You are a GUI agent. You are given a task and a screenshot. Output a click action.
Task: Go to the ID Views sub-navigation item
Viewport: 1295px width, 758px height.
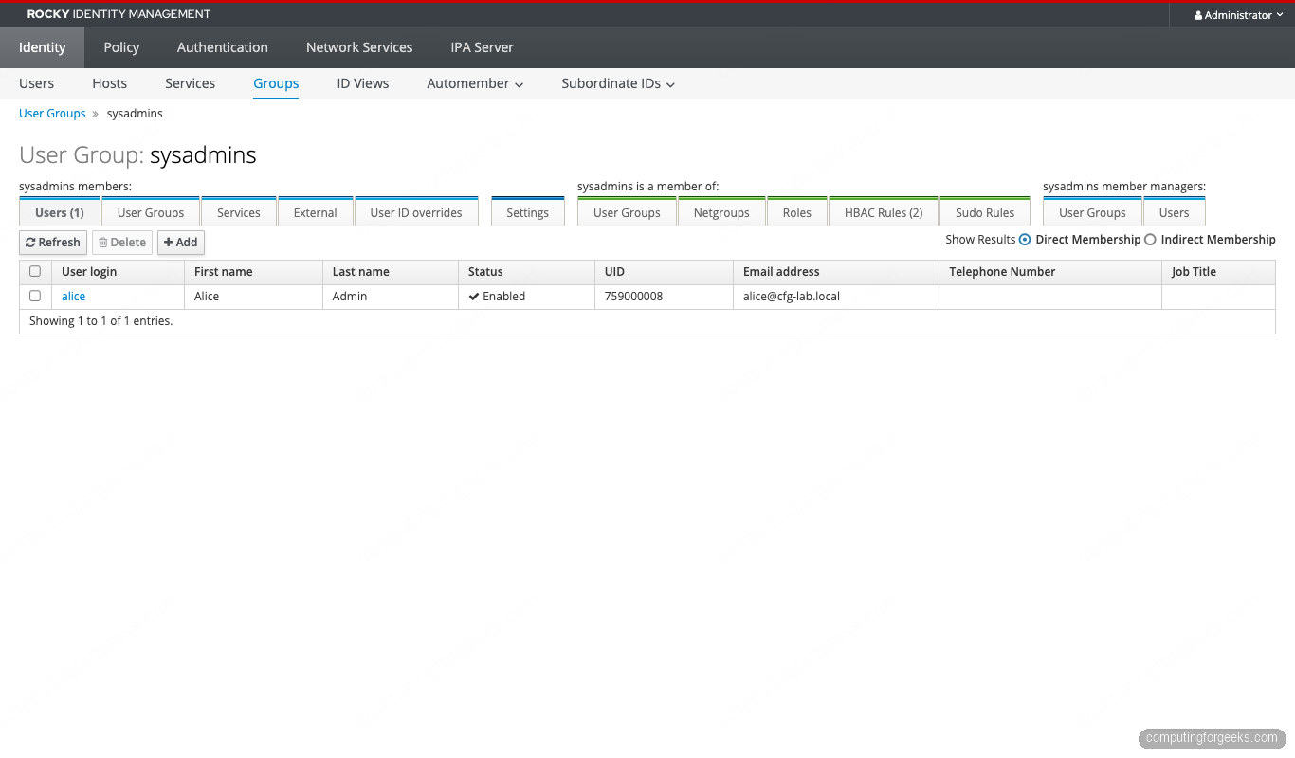coord(363,83)
